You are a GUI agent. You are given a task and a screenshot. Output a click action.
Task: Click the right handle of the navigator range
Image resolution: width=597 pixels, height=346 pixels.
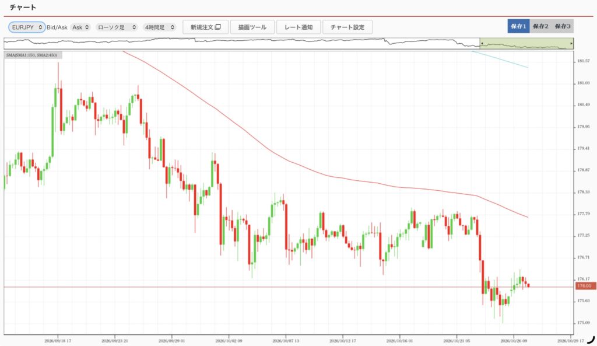pyautogui.click(x=571, y=43)
